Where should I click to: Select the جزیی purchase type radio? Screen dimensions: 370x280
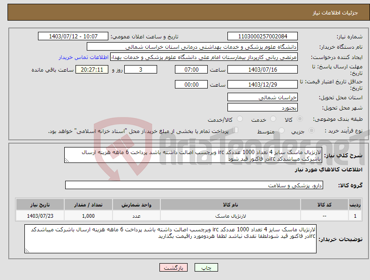point(311,130)
